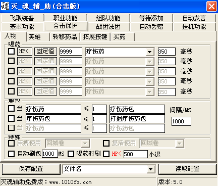Open the 拓展按键 sub-tab
This screenshot has width=218, height=186.
[95, 37]
